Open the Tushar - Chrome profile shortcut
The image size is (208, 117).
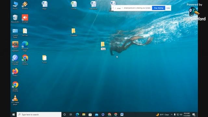click(25, 60)
